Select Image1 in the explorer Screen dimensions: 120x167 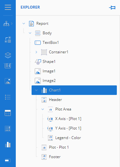pyautogui.click(x=49, y=71)
